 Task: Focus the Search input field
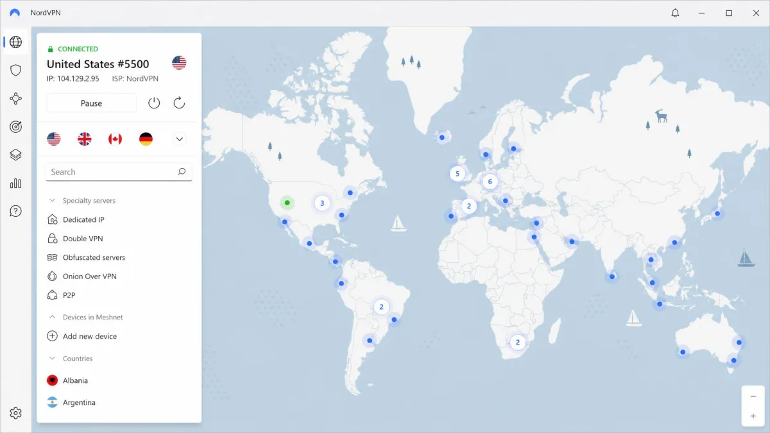[x=119, y=172]
